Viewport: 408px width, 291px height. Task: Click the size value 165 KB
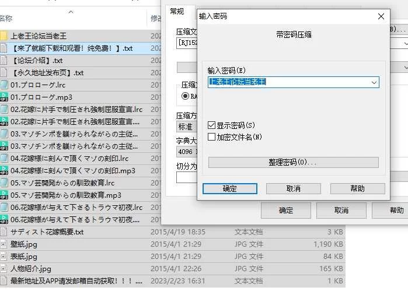(331, 268)
